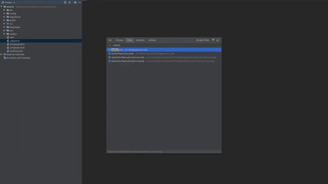Select the AuthorRepository.php result

164,54
